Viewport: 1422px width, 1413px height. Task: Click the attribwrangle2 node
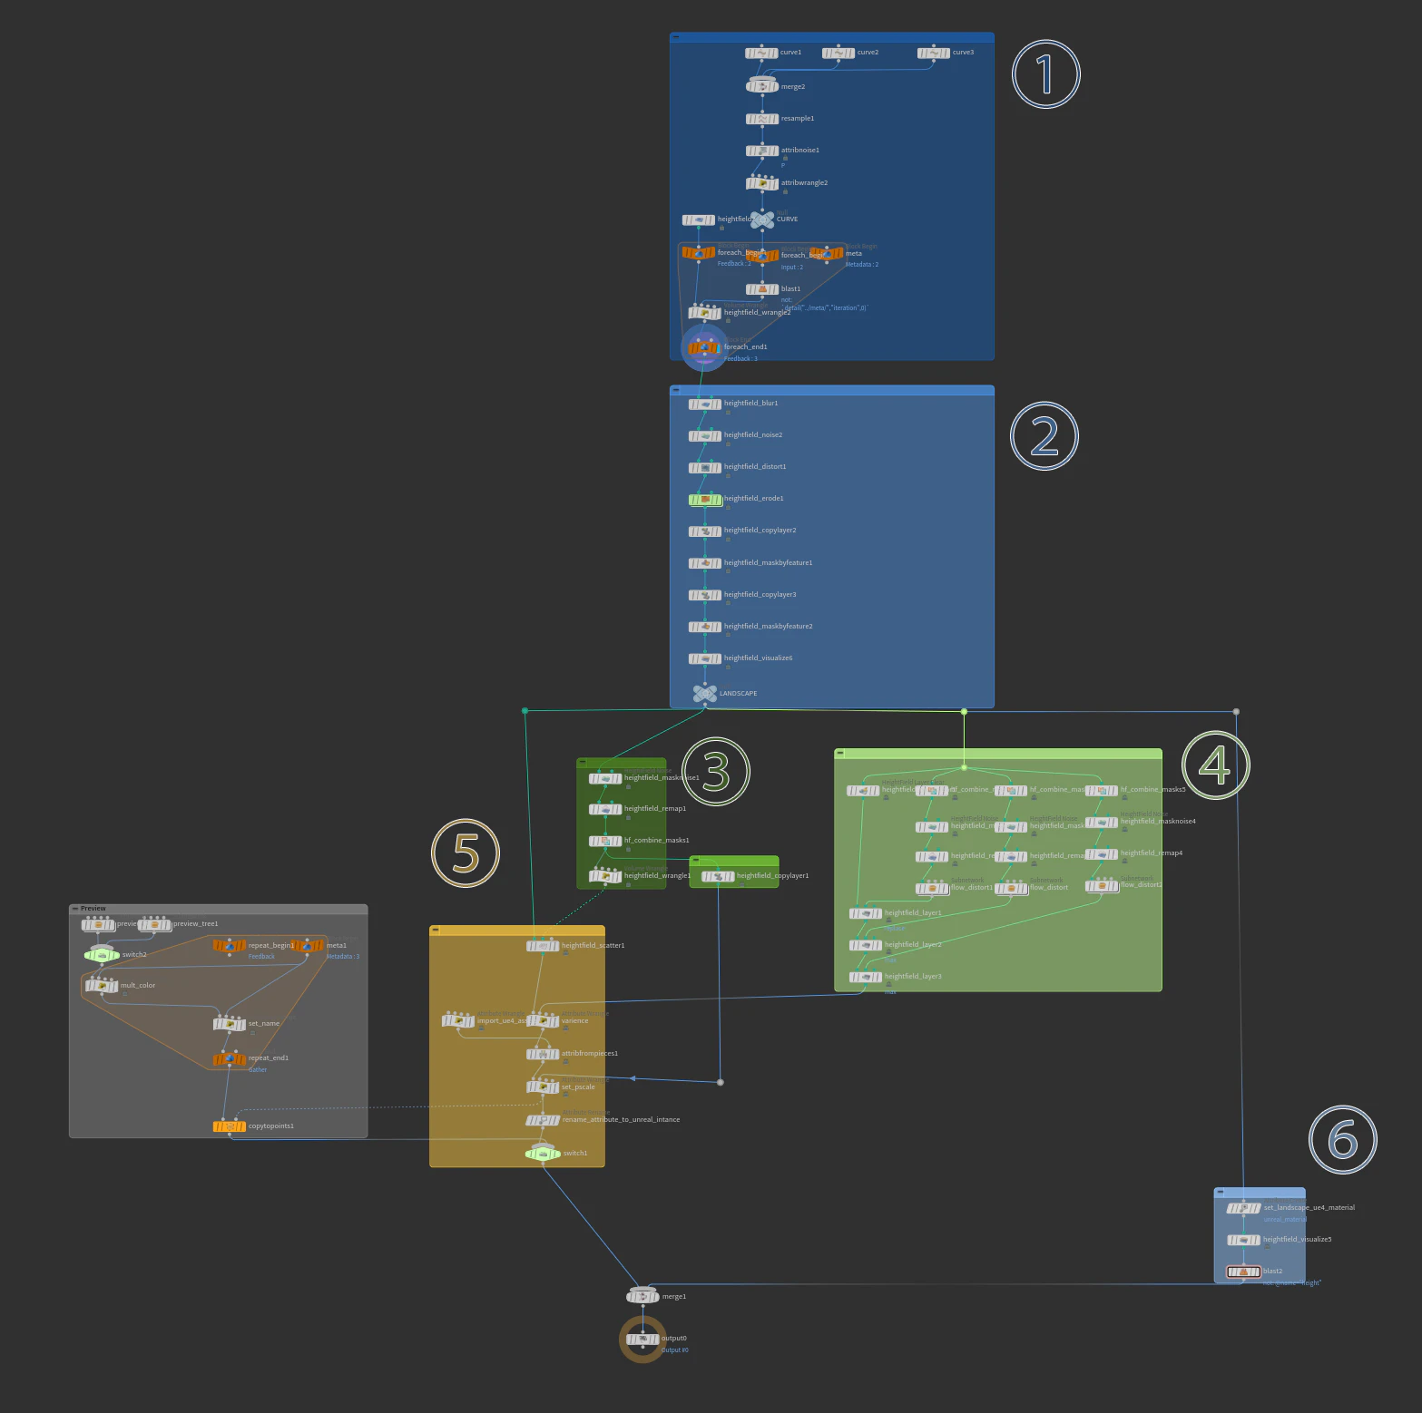tap(762, 183)
